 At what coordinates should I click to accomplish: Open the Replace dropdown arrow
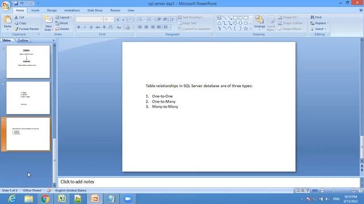pyautogui.click(x=328, y=23)
